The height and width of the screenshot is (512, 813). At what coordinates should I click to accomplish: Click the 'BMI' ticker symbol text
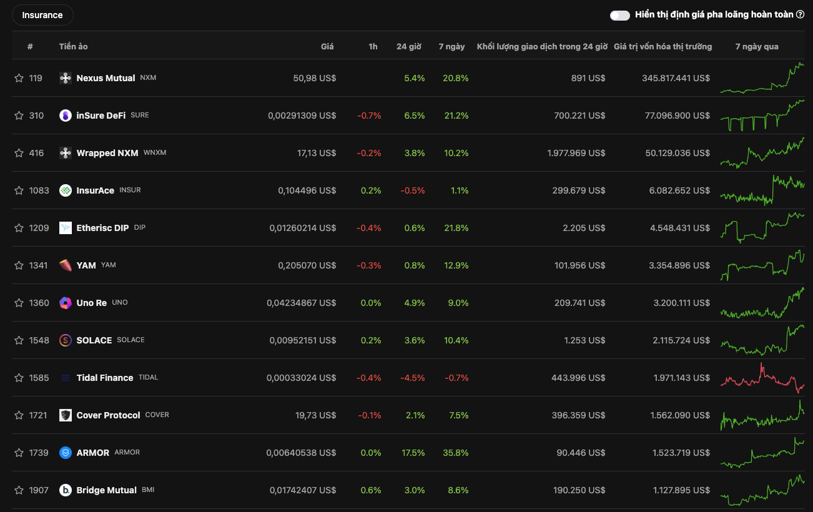tap(148, 490)
